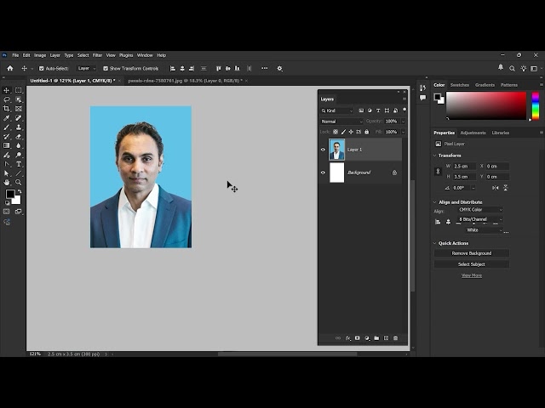The image size is (545, 408).
Task: Add layer mask from Layers panel footer
Action: (x=358, y=338)
